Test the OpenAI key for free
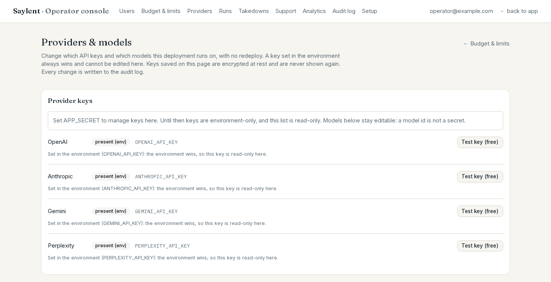The height and width of the screenshot is (282, 551). [480, 142]
